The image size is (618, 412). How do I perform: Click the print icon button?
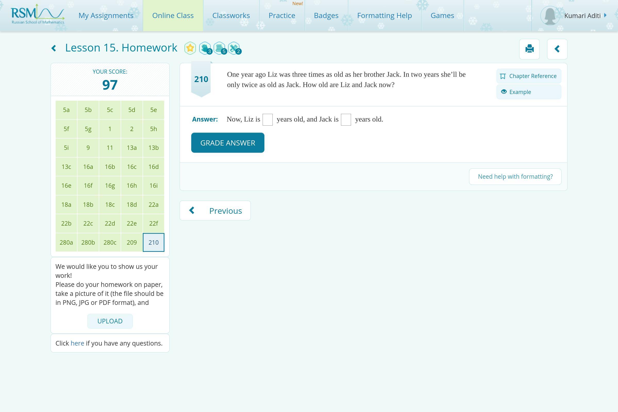point(529,49)
